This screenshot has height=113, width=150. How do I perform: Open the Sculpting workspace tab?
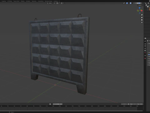pyautogui.click(x=4, y=1)
